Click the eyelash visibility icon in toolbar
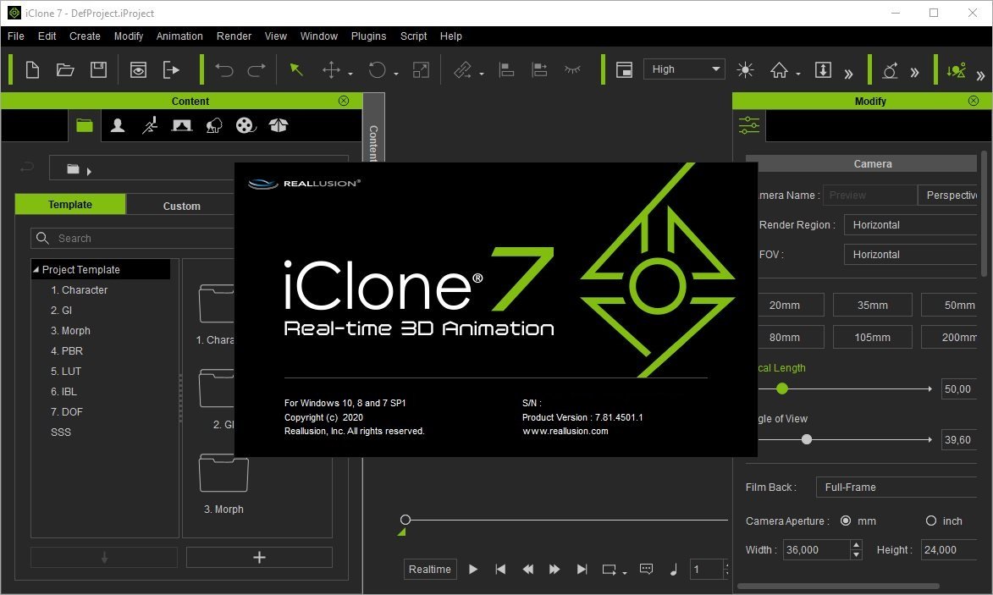This screenshot has width=993, height=595. coord(572,69)
